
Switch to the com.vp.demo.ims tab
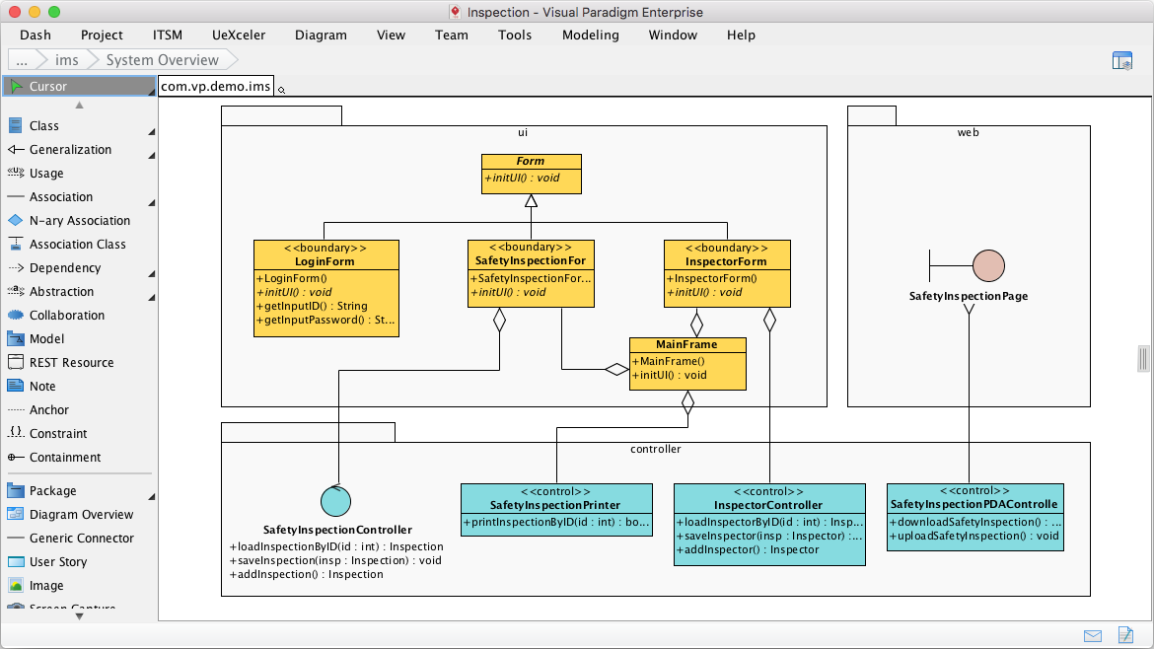[x=214, y=85]
